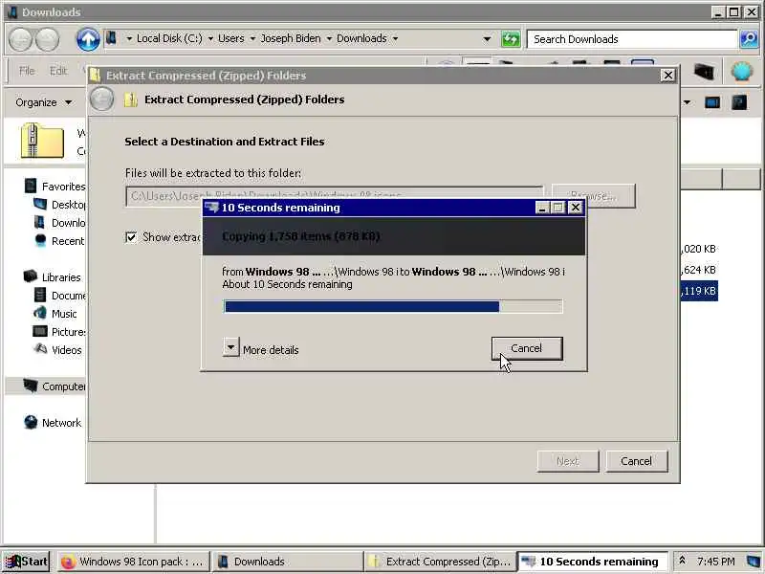This screenshot has width=765, height=574.
Task: Click the disabled back arrow in Extract wizard
Action: click(101, 99)
